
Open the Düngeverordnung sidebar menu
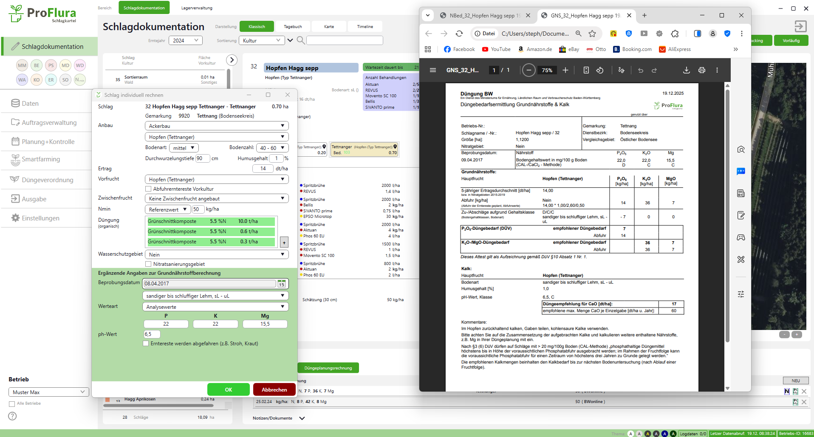pyautogui.click(x=47, y=180)
